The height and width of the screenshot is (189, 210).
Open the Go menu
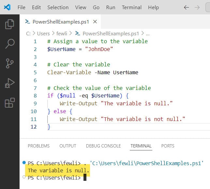pos(96,8)
